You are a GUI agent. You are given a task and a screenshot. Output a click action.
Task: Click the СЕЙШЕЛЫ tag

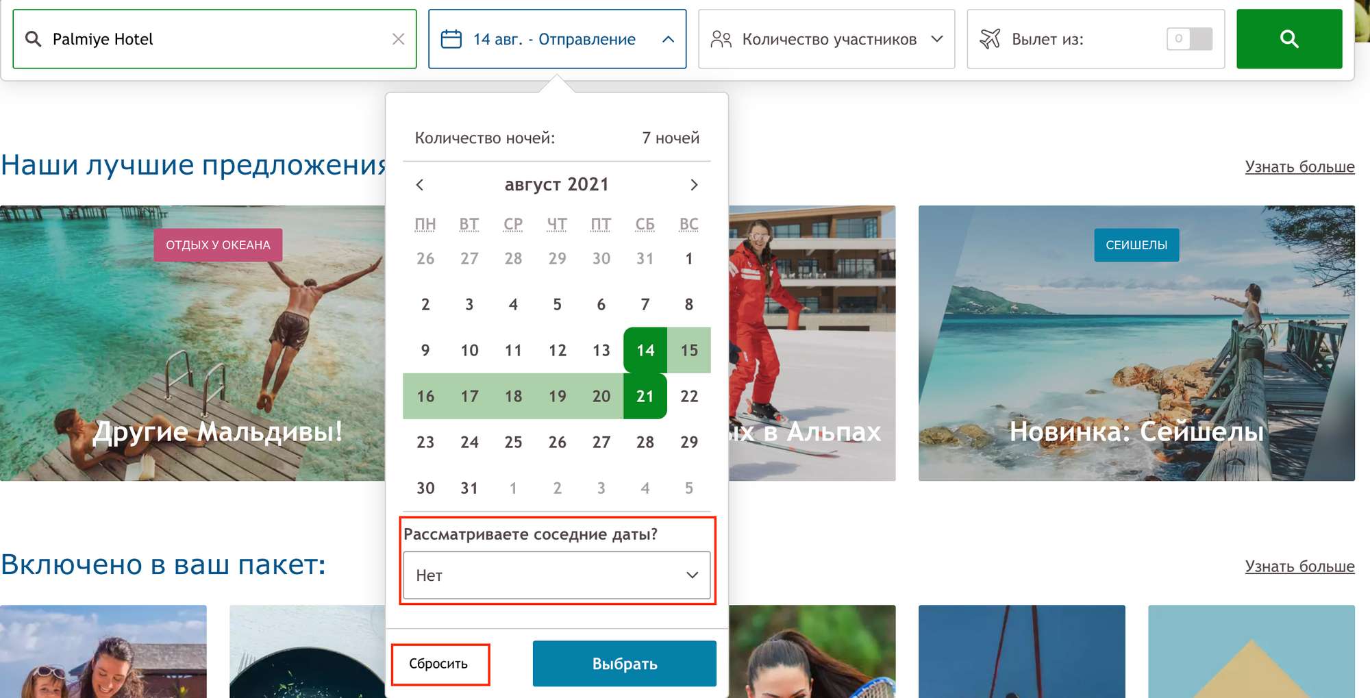click(x=1136, y=245)
